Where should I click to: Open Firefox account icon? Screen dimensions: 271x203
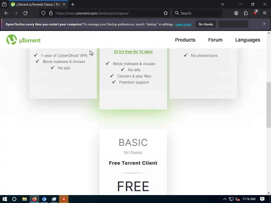point(236,13)
